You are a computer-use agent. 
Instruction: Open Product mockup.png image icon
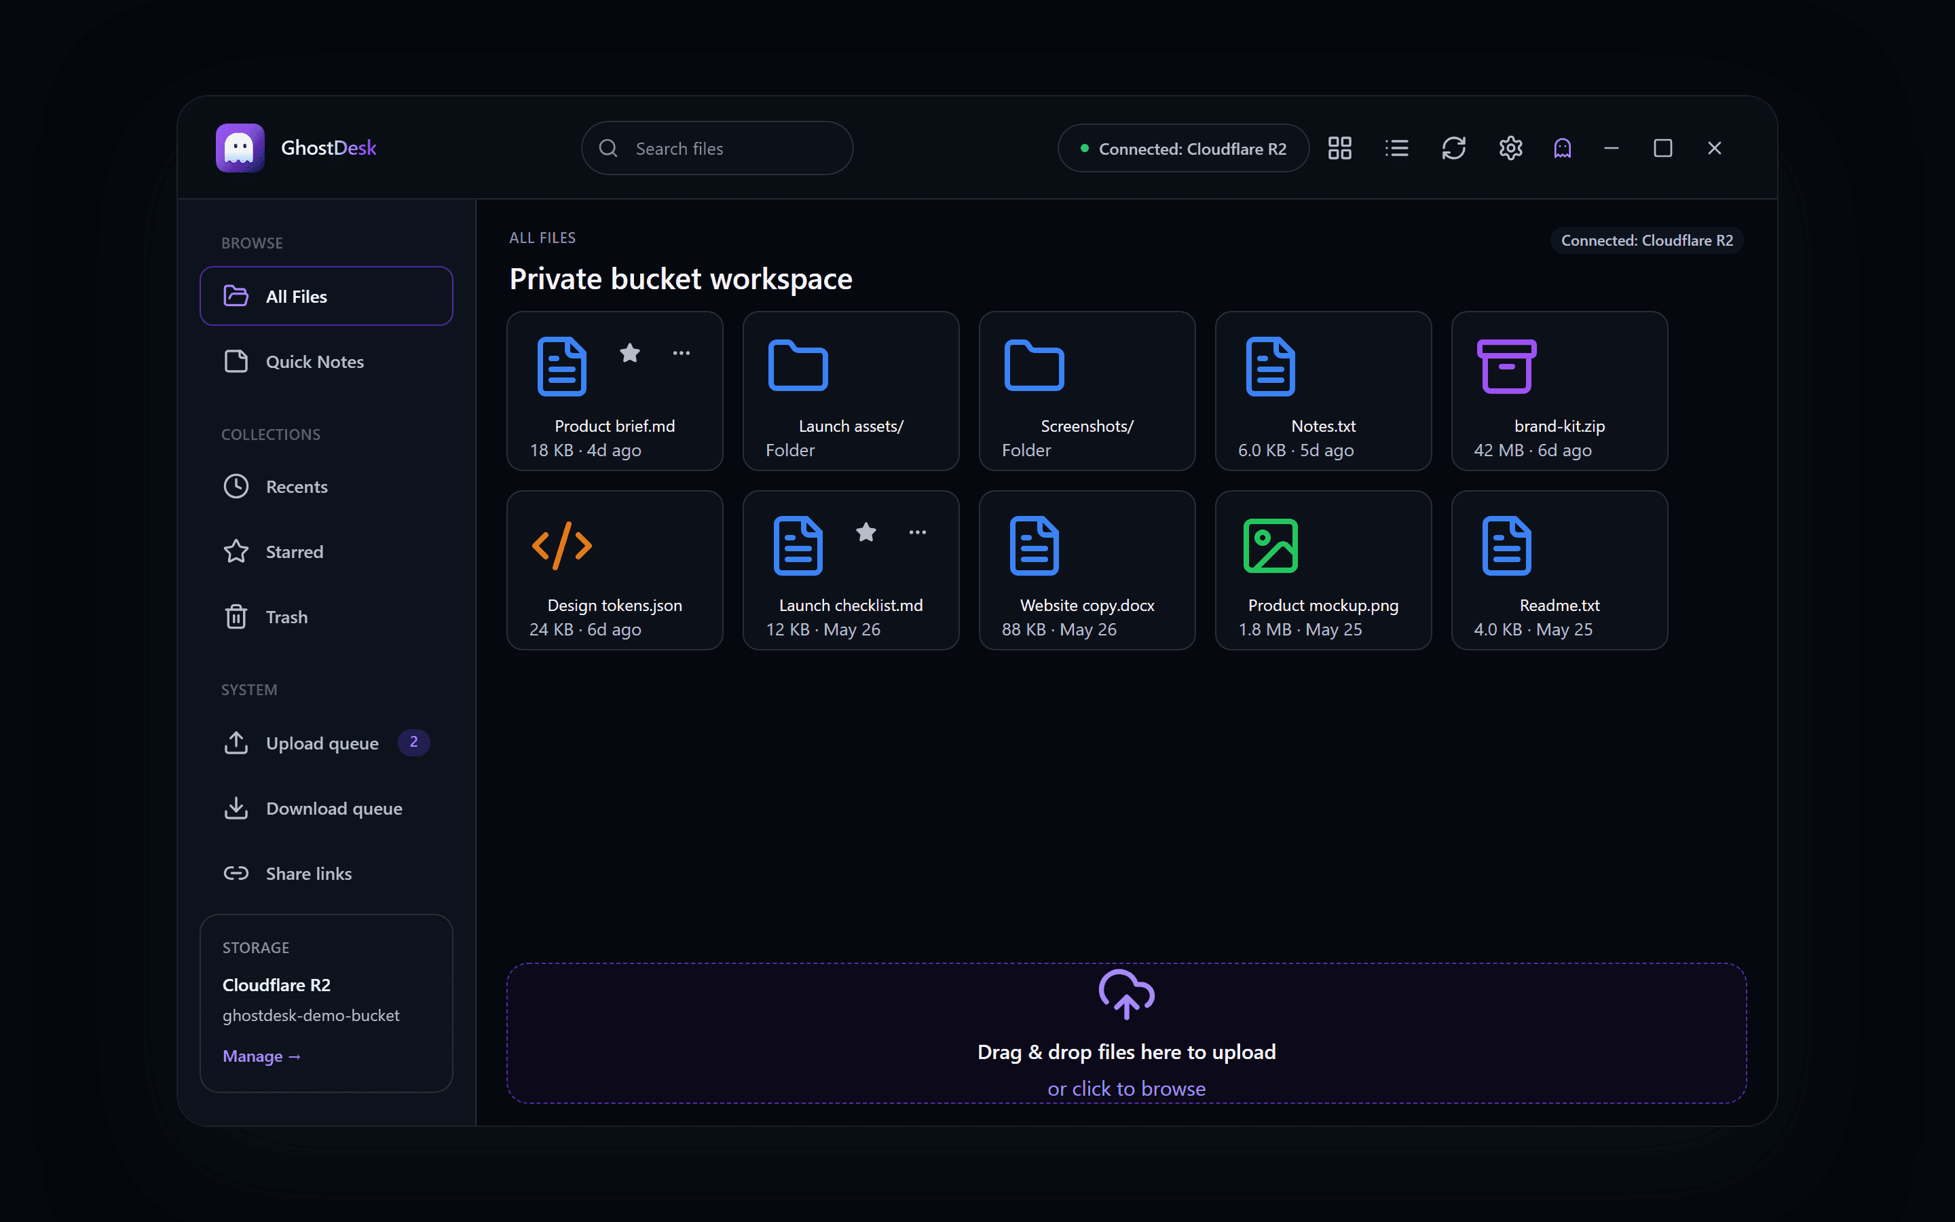tap(1270, 546)
